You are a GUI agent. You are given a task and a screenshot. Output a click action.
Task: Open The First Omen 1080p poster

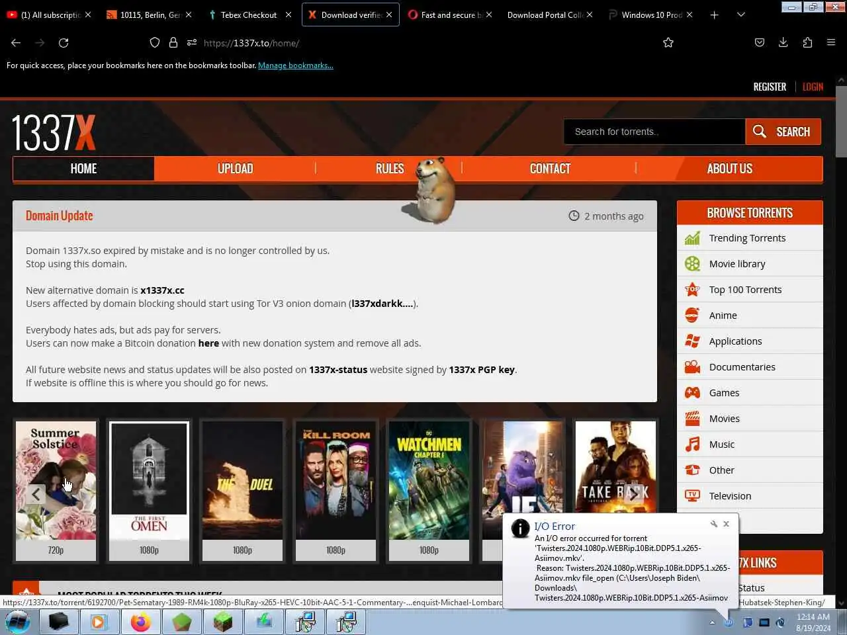(x=149, y=490)
